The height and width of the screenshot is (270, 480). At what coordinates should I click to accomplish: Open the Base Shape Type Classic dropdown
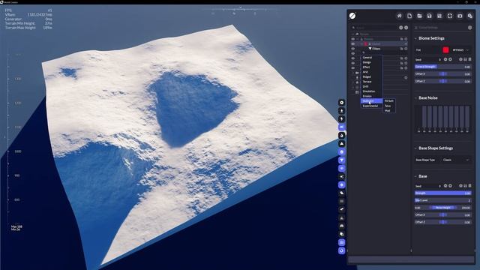[x=456, y=160]
